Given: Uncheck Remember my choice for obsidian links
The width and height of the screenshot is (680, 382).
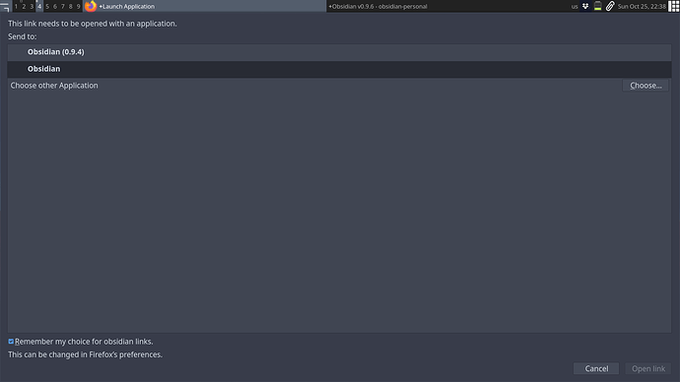Looking at the screenshot, I should [11, 342].
